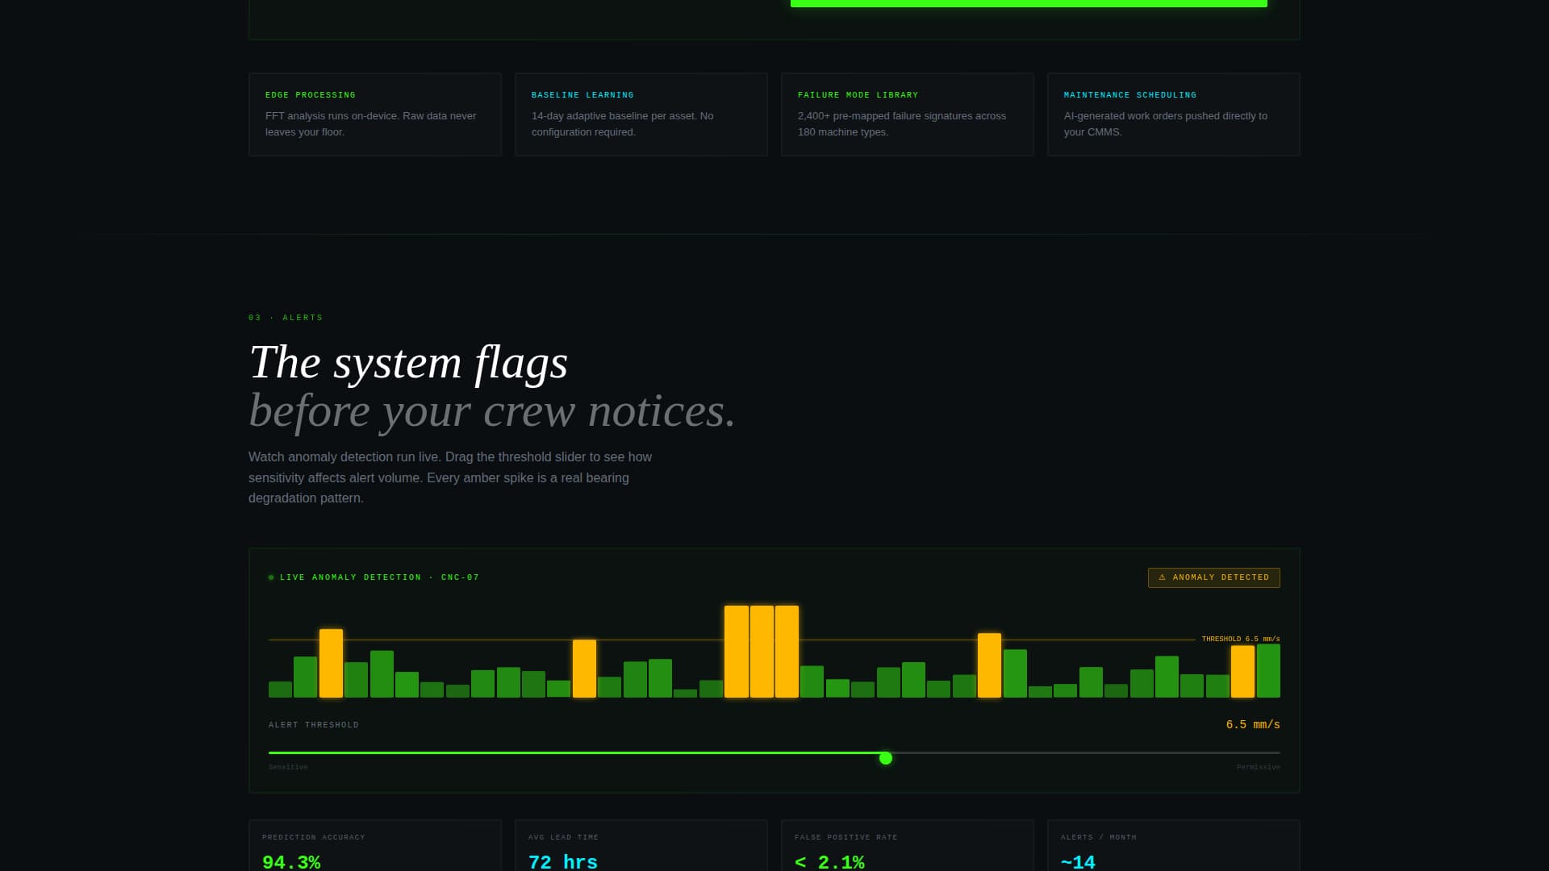Click the bright green bar at page top
The height and width of the screenshot is (871, 1549).
coord(1029,3)
